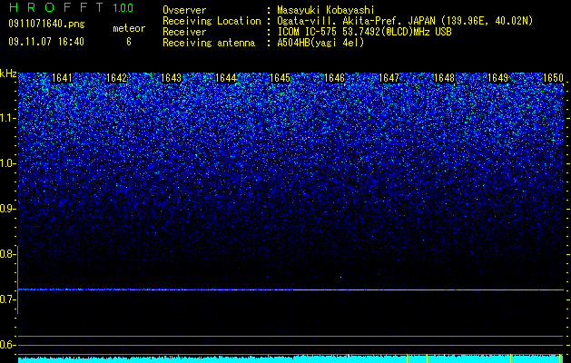Click the 0911071640.png filename text
This screenshot has width=571, height=363.
[46, 25]
